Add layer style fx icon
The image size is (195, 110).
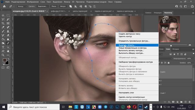(x=169, y=102)
